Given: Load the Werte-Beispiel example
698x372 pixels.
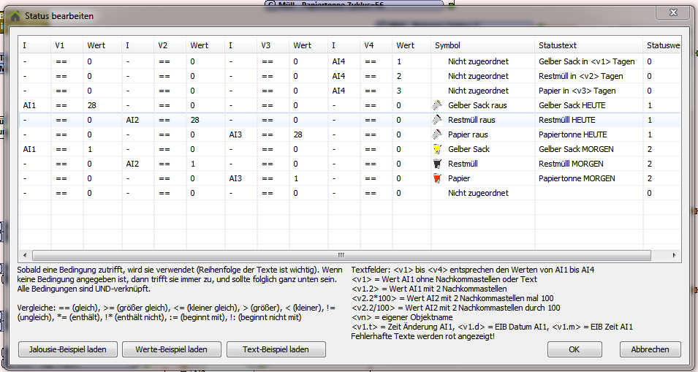Looking at the screenshot, I should pyautogui.click(x=171, y=349).
